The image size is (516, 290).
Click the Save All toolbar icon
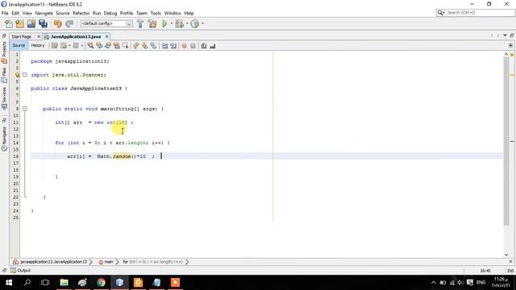[43, 23]
